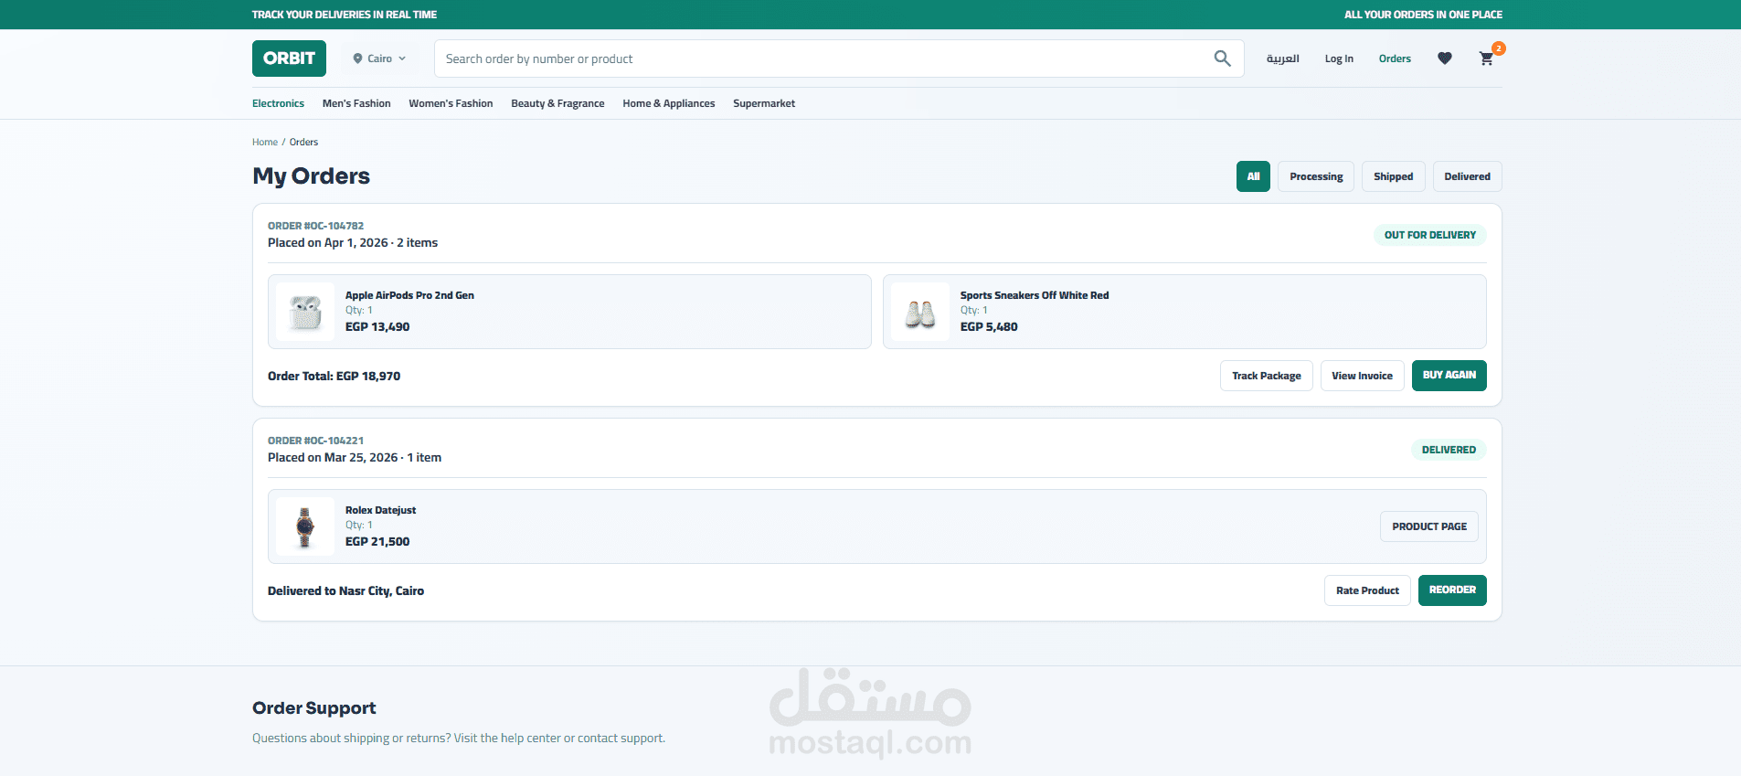Open the Women's Fashion category
Viewport: 1741px width, 776px height.
tap(451, 103)
